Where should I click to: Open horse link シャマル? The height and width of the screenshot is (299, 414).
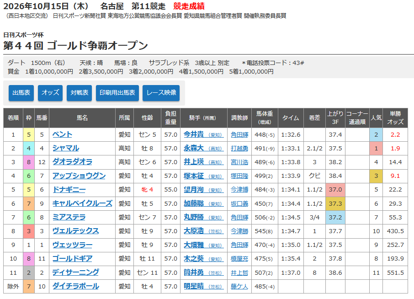point(66,148)
